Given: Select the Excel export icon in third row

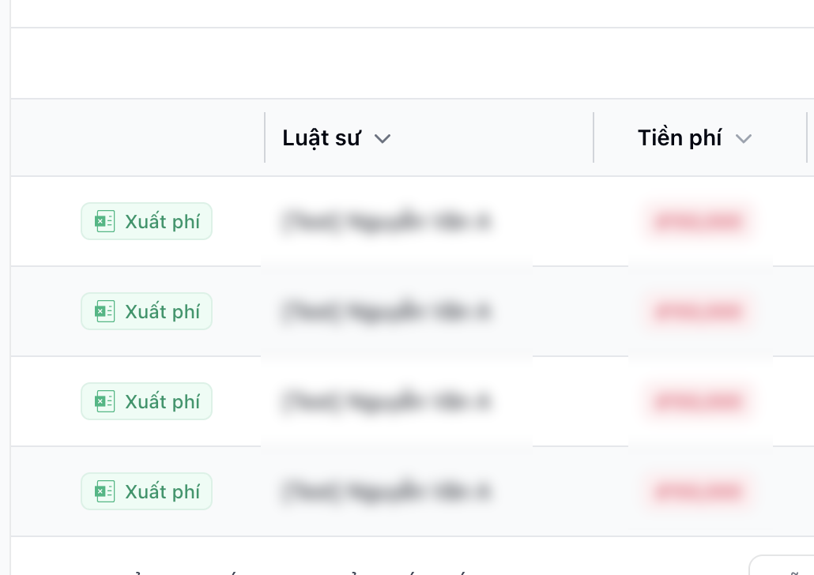Looking at the screenshot, I should coord(104,401).
